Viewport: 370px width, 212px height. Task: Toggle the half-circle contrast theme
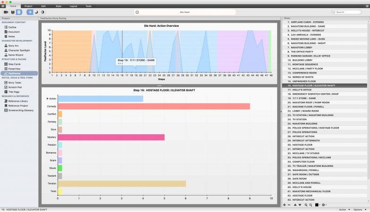pos(42,12)
